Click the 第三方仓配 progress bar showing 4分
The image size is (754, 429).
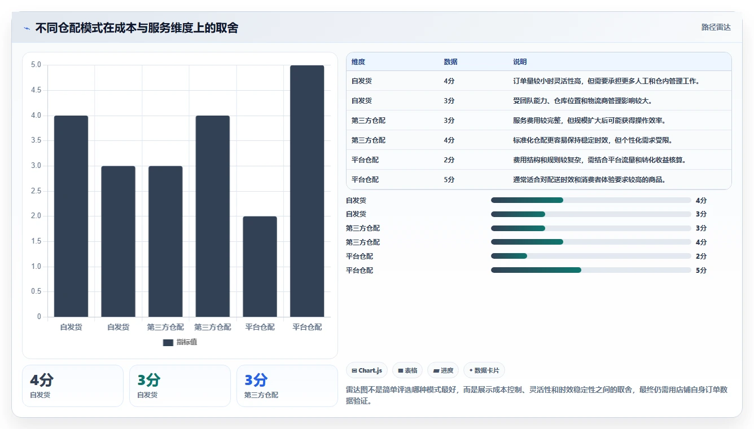pyautogui.click(x=591, y=242)
